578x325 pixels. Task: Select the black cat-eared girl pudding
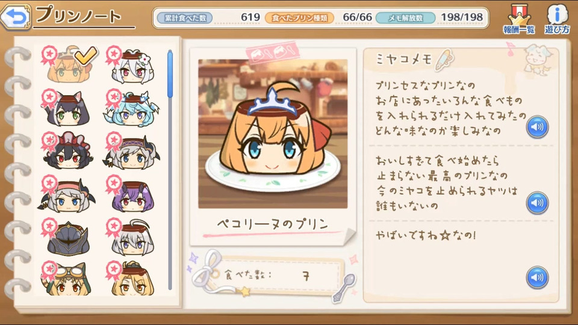[x=67, y=108]
